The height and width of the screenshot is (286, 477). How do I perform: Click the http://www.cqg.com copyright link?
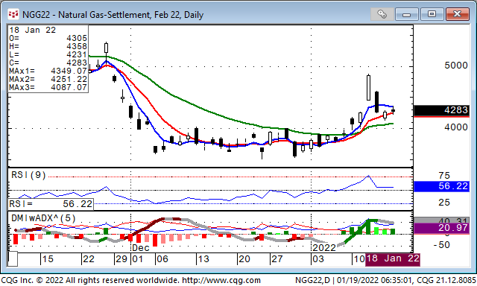click(221, 280)
